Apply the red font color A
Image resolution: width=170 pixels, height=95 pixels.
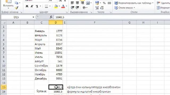point(63,6)
